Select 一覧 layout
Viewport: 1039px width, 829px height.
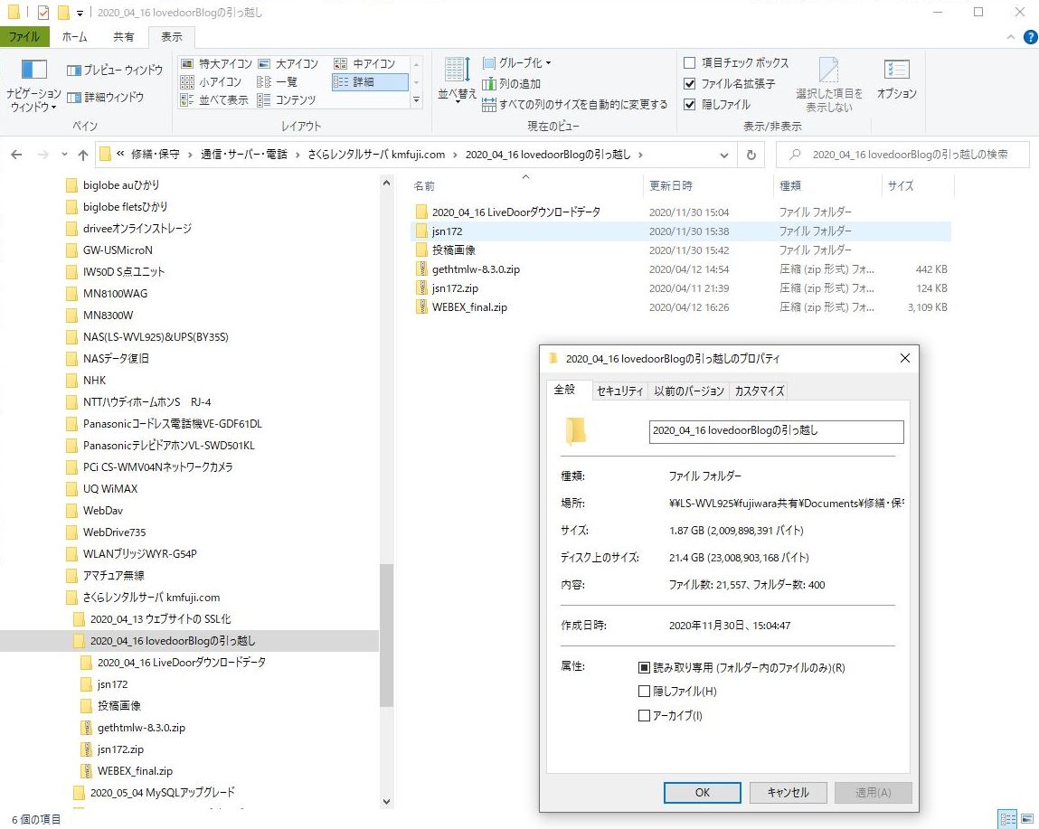tap(278, 81)
